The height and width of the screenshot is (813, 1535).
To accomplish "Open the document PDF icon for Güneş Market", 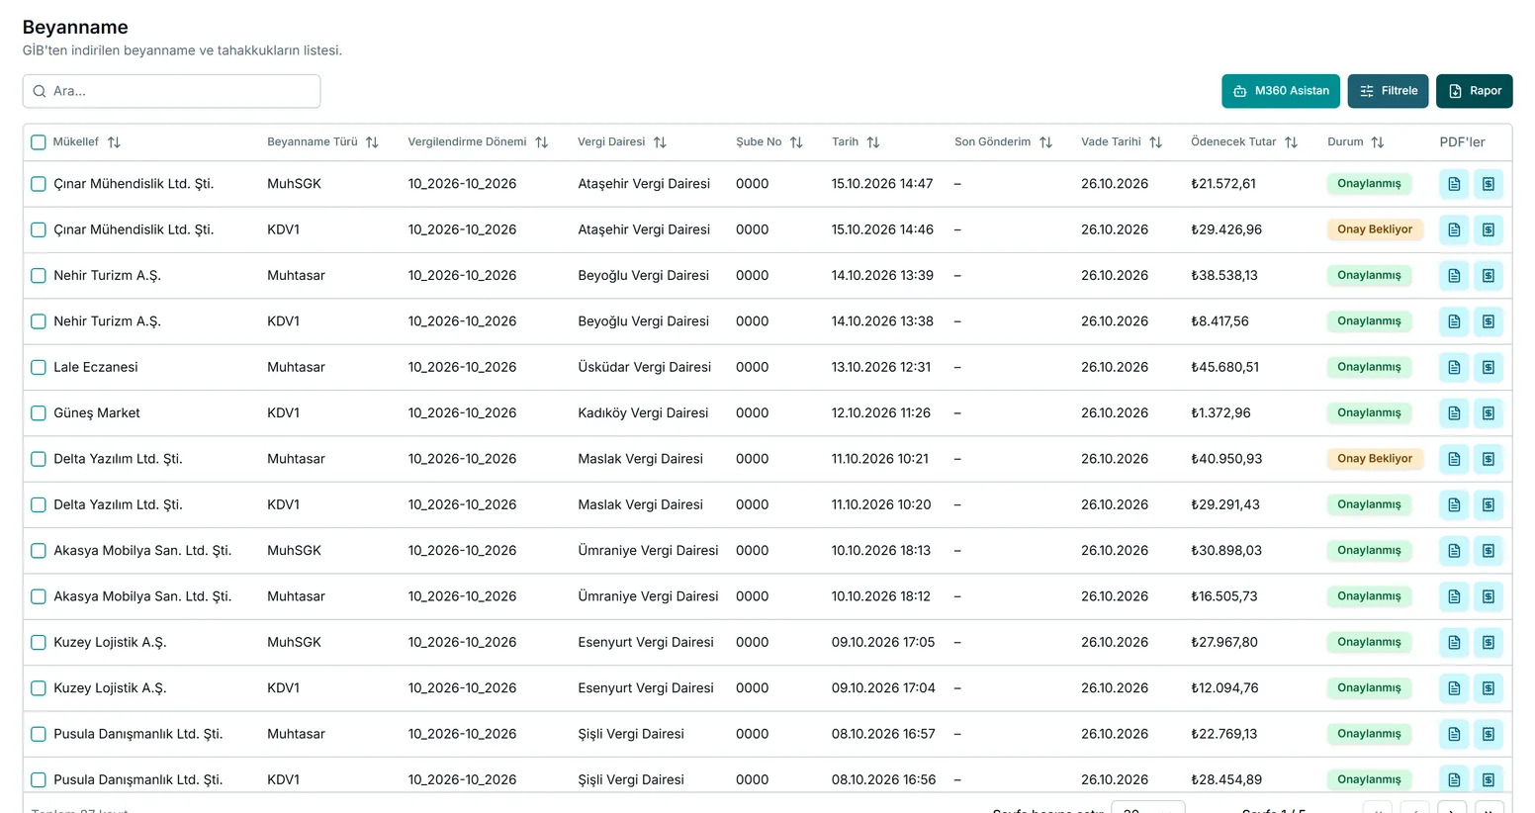I will (1454, 413).
